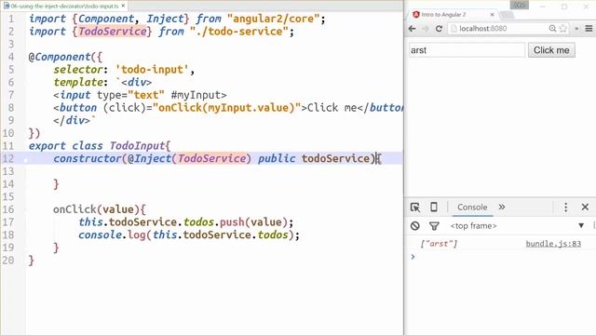
Task: Activate the DevTools element inspector icon
Action: (415, 207)
